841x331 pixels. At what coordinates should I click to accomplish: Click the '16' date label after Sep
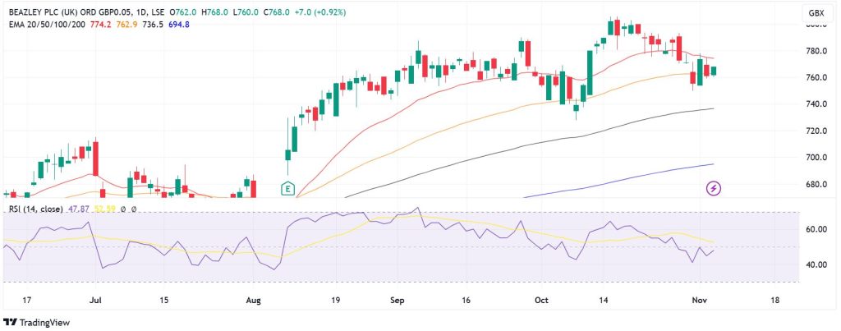[x=466, y=300]
